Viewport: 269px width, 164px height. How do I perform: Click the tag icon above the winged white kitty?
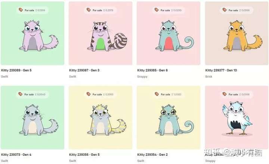click(x=225, y=94)
